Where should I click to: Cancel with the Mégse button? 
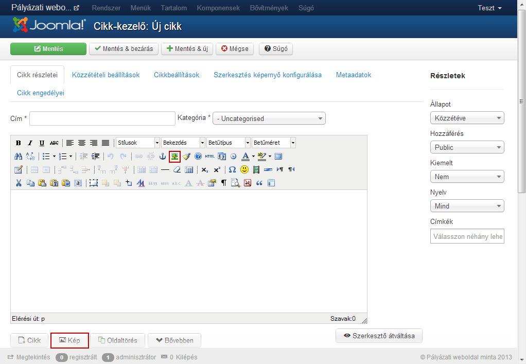[x=235, y=48]
